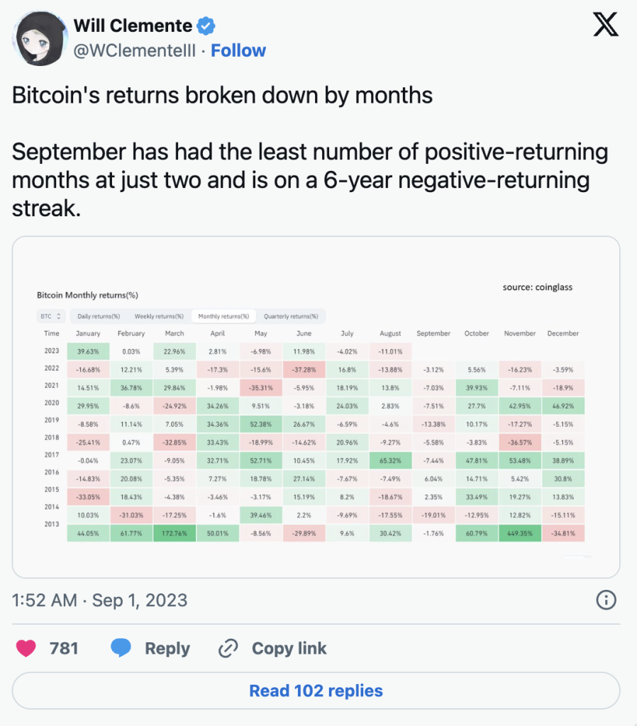Image resolution: width=637 pixels, height=726 pixels.
Task: Switch to the Daily returns(%) tab
Action: tap(98, 316)
